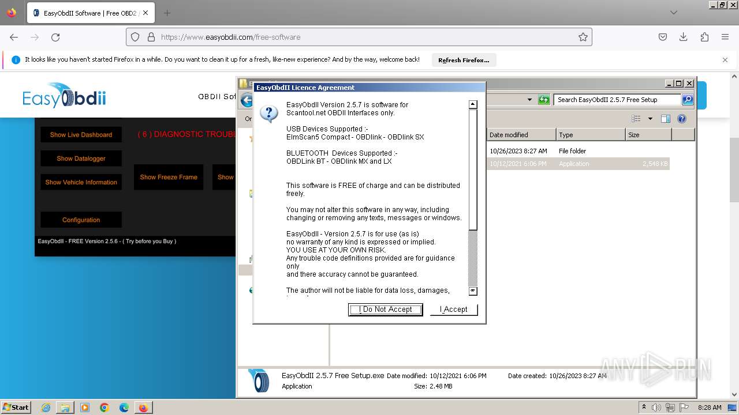This screenshot has height=415, width=739.
Task: Choose I Do Not Accept button
Action: 385,310
